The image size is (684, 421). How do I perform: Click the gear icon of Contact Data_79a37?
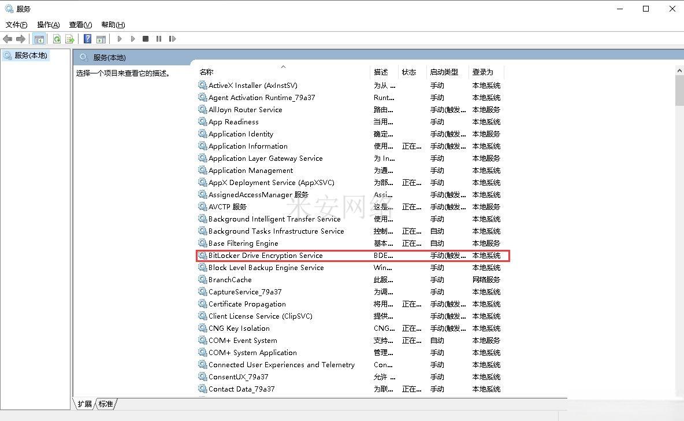point(202,389)
